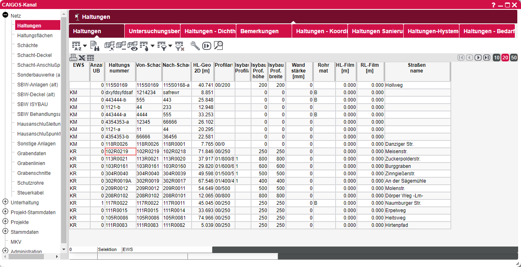Set page size to 10 rows

pos(496,58)
